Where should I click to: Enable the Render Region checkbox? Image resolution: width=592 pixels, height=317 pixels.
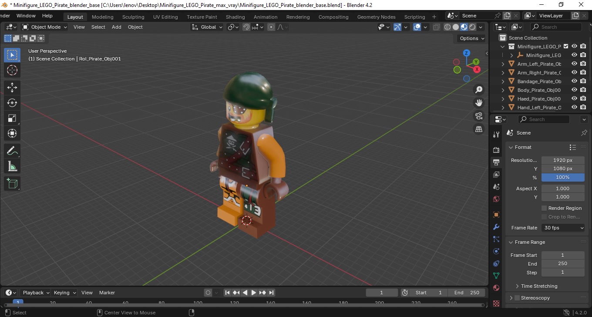click(544, 208)
